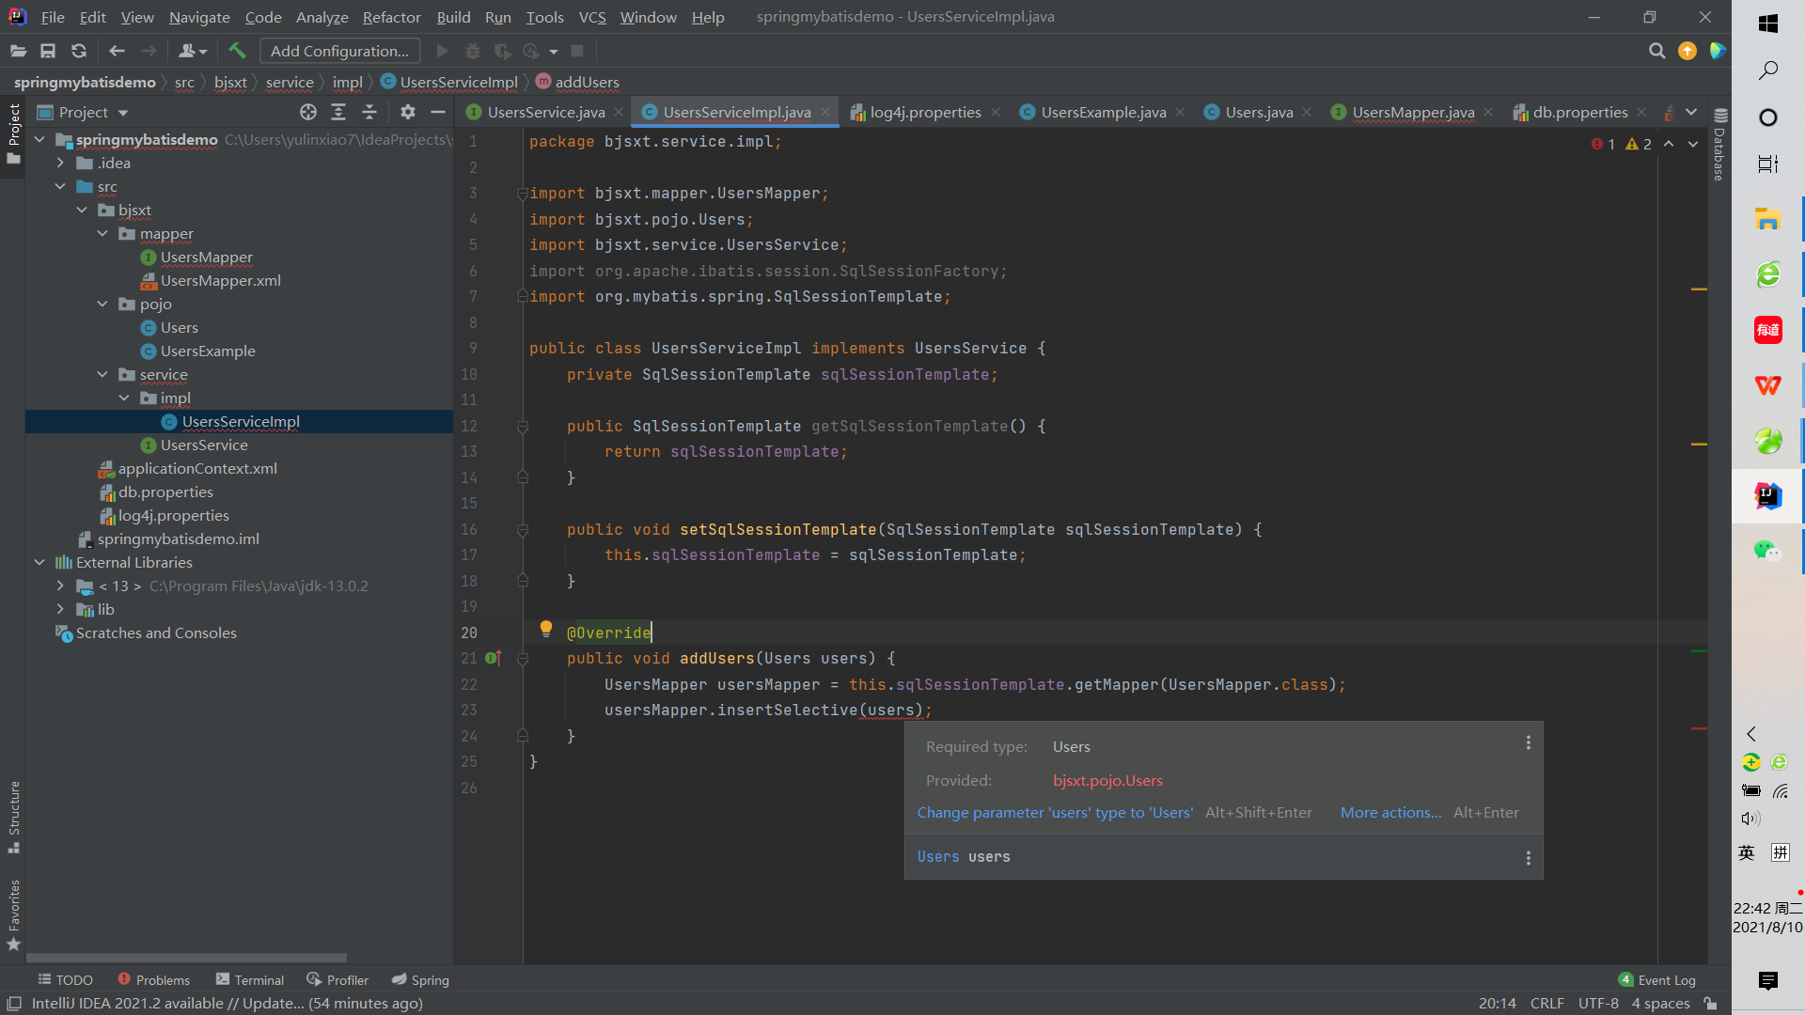Implements gutter icon at line 21
1805x1015 pixels.
pyautogui.click(x=493, y=658)
